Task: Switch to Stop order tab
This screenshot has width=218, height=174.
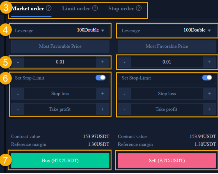Action: (x=121, y=9)
